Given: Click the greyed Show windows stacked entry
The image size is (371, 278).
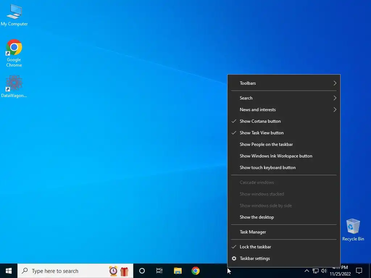Looking at the screenshot, I should point(284,194).
